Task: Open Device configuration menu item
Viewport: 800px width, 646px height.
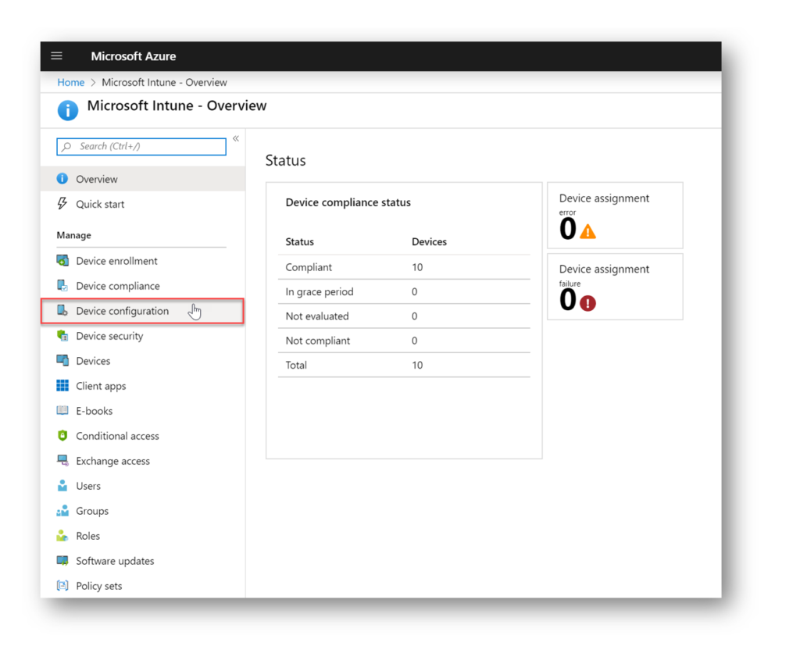Action: point(142,311)
